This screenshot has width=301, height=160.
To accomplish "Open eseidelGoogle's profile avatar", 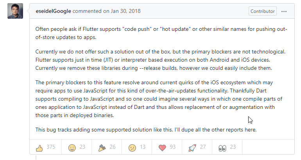I will pos(15,11).
